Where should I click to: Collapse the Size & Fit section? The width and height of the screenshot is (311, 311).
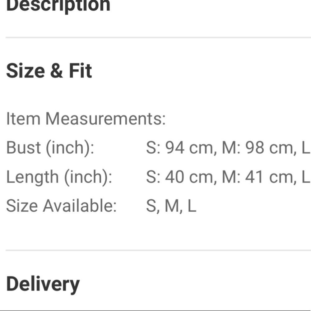click(x=49, y=71)
